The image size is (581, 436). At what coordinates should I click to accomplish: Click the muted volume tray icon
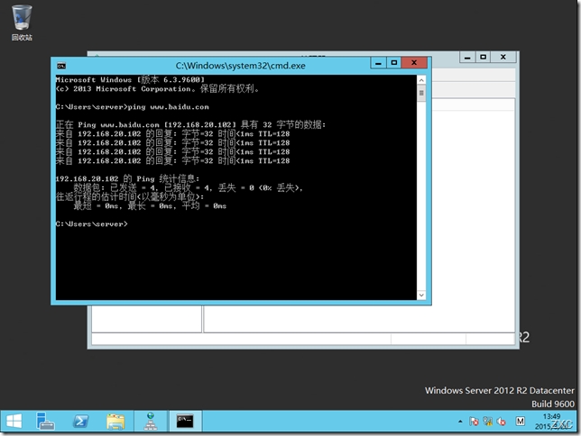click(502, 422)
